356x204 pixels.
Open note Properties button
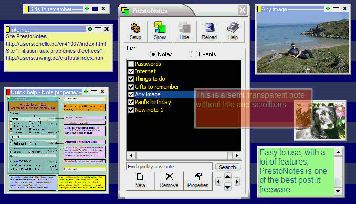[x=198, y=180]
